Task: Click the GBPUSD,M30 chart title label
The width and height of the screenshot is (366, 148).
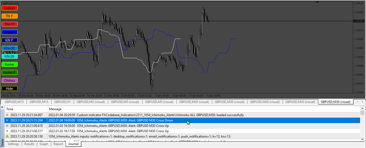Action: coord(10,3)
